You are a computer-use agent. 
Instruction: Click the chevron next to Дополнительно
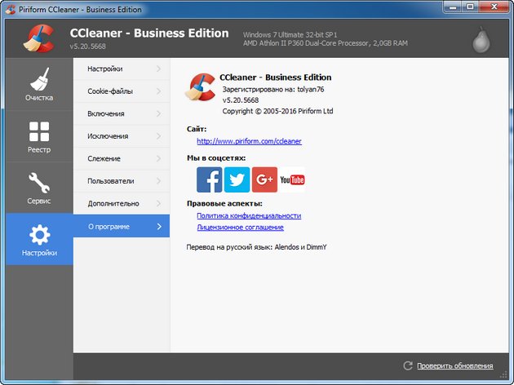click(158, 203)
